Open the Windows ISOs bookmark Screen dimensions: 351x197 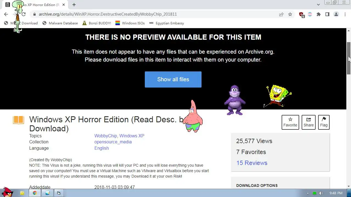(x=130, y=23)
